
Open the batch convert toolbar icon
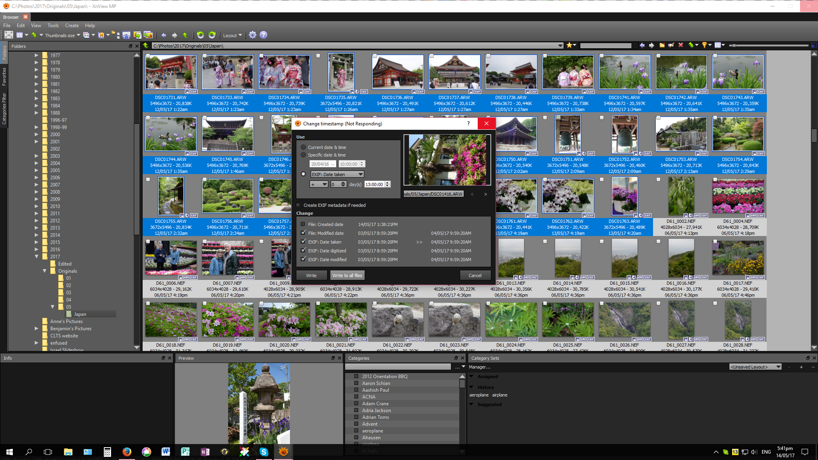pos(148,35)
